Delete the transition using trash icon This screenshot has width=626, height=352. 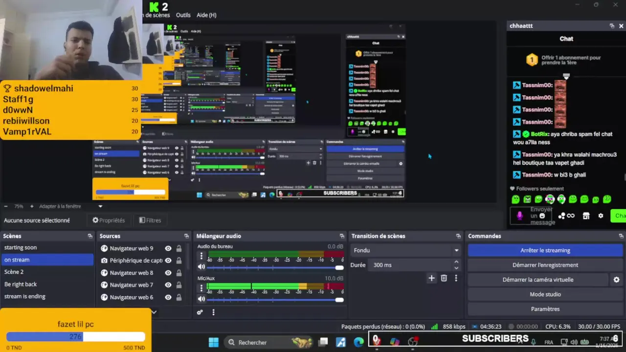point(444,278)
